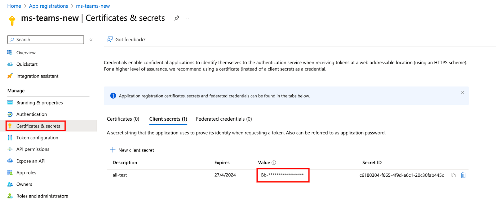Collapse the left navigation menu

[91, 40]
